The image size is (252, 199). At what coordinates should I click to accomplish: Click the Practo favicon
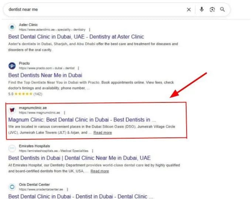pos(12,66)
